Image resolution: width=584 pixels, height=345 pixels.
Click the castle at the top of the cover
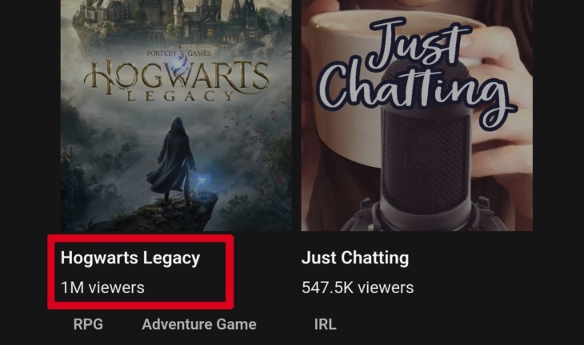tap(175, 22)
